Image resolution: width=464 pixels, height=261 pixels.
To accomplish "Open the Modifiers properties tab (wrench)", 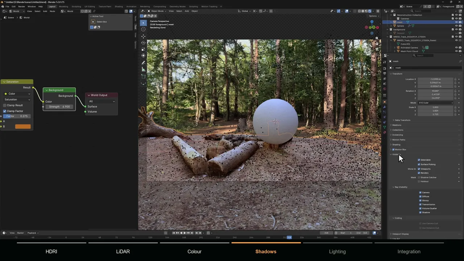I will [385, 107].
